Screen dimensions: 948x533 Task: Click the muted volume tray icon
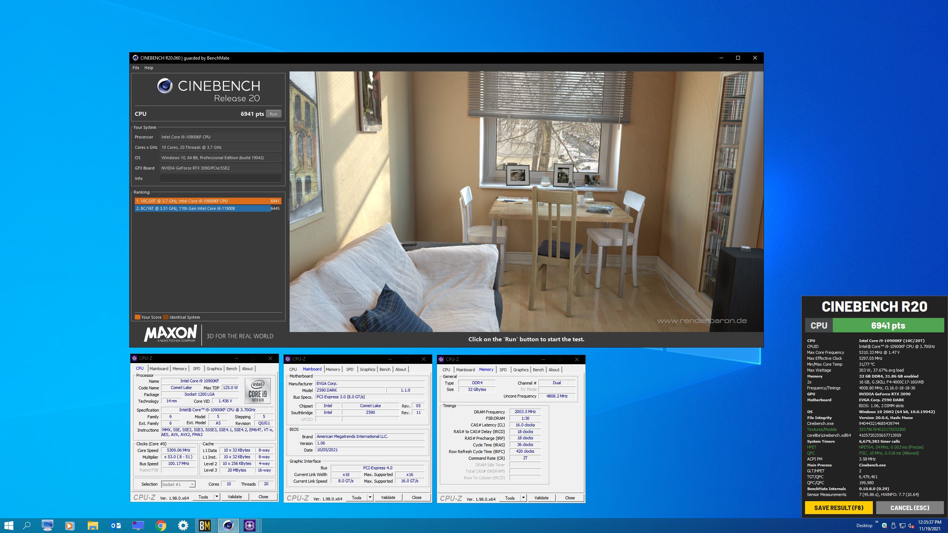[x=911, y=526]
